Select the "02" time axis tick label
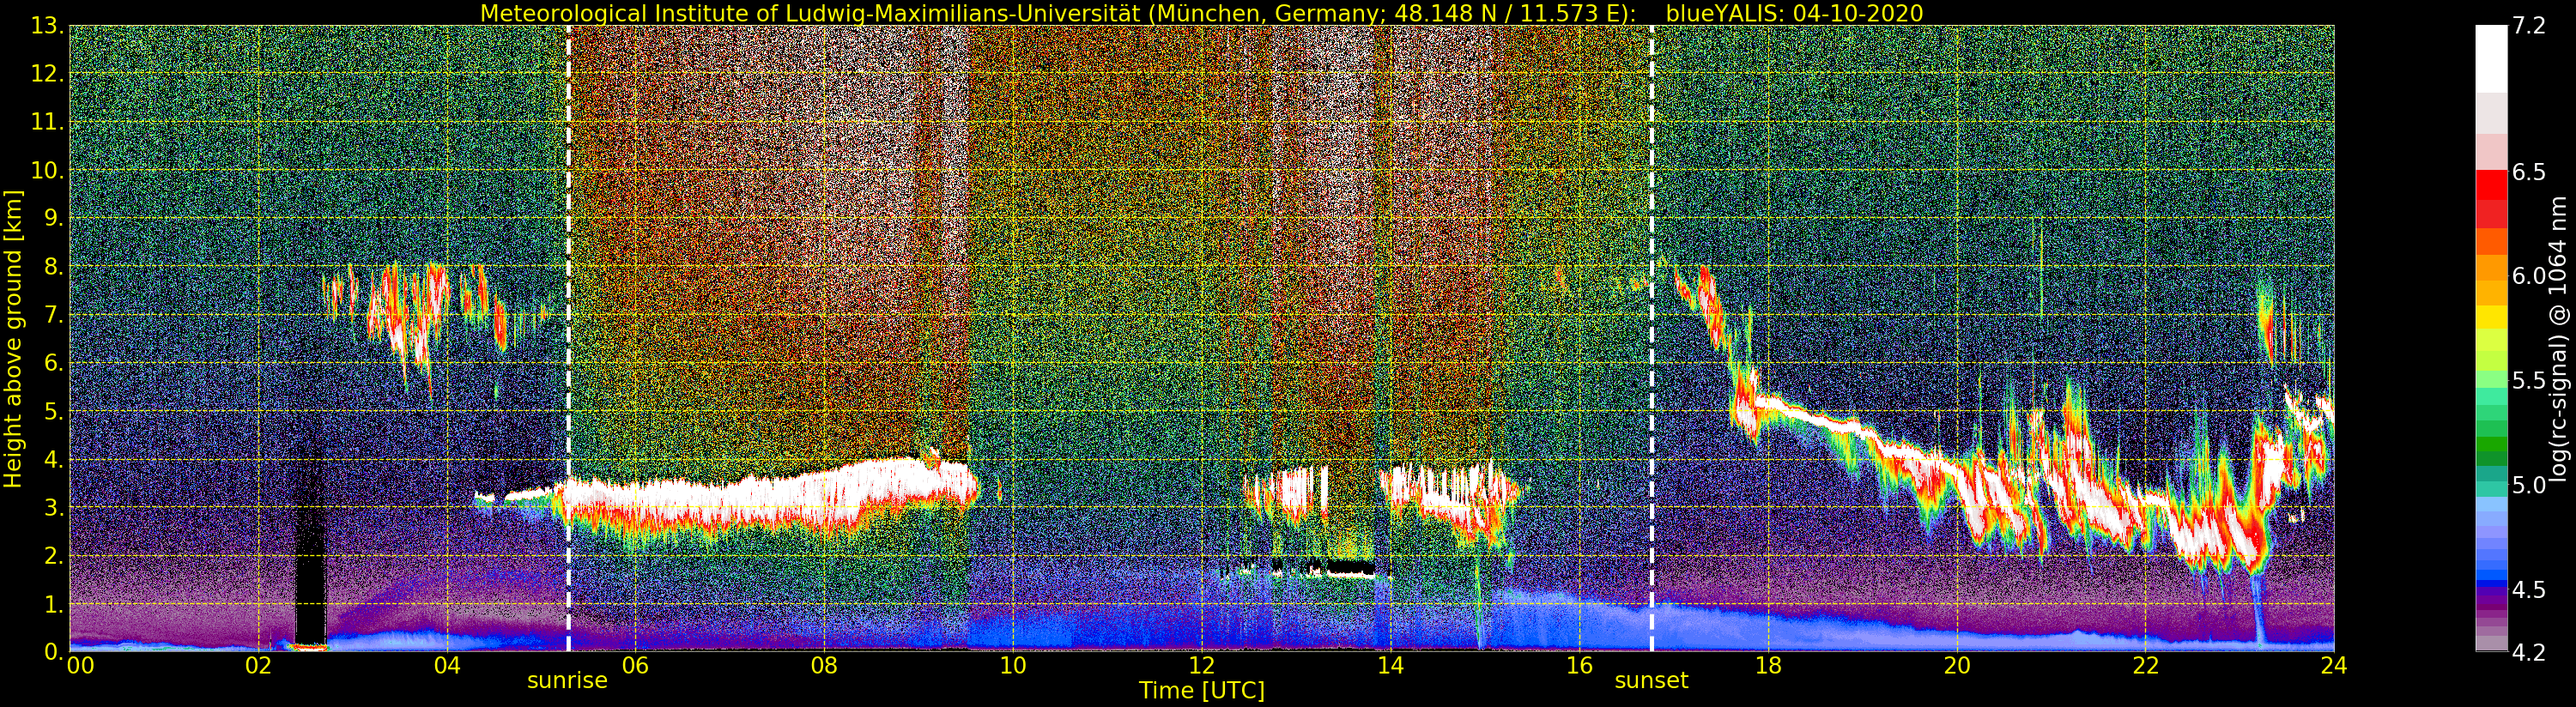 [x=259, y=666]
